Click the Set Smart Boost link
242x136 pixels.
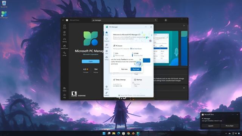pos(136,49)
